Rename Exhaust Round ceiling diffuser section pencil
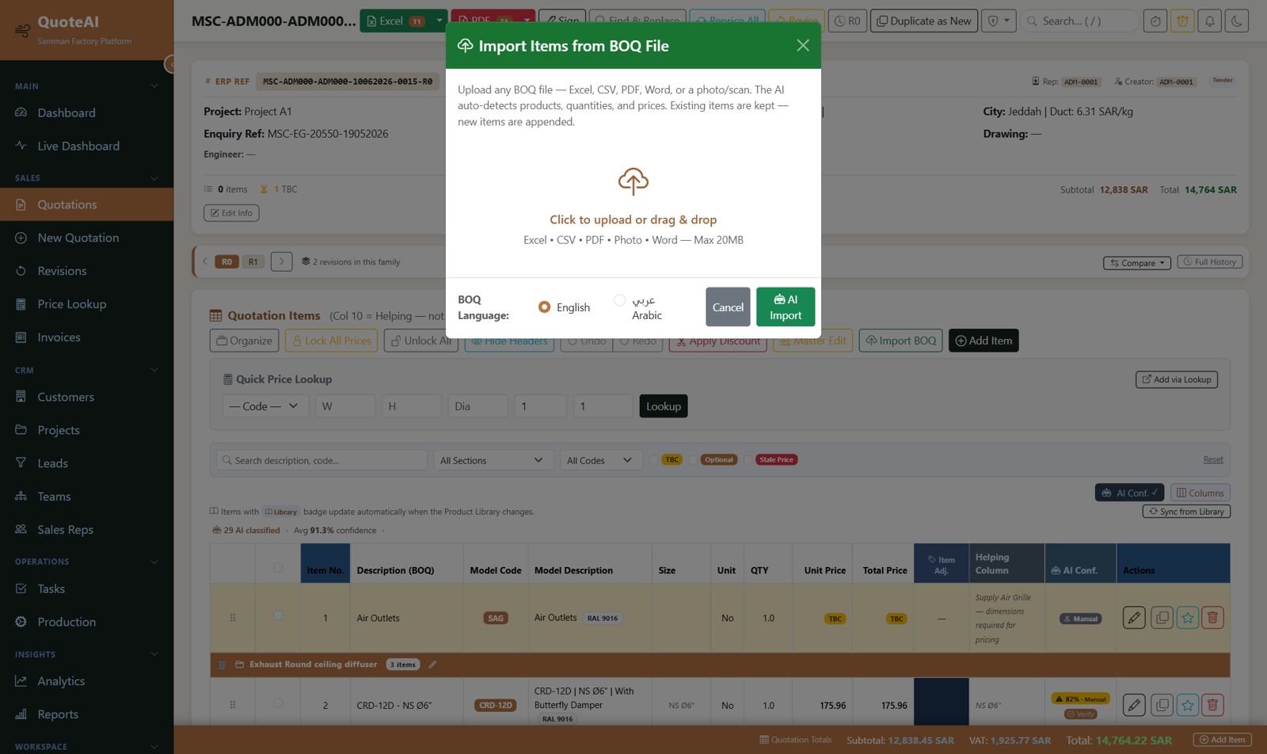1267x754 pixels. pyautogui.click(x=432, y=665)
